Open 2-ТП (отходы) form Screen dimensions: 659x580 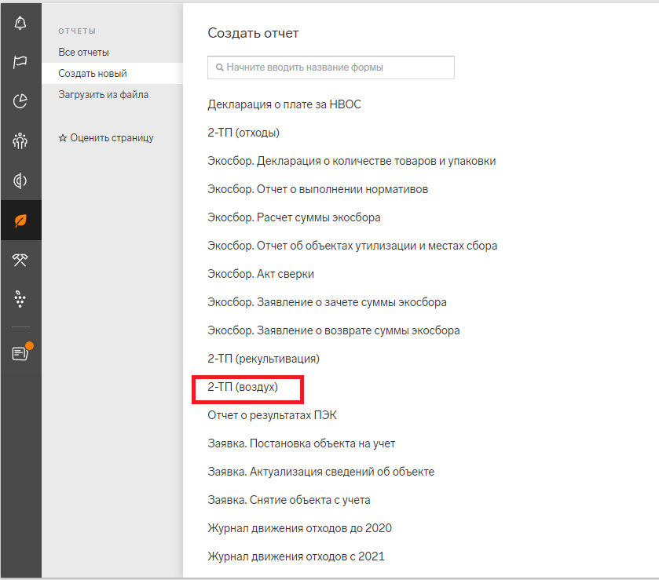pyautogui.click(x=243, y=133)
